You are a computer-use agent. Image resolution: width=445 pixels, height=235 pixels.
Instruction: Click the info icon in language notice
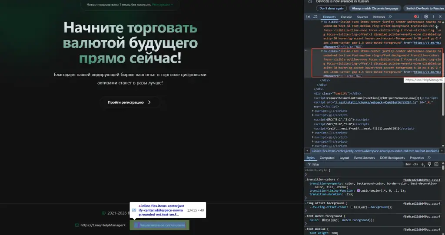pos(310,1)
